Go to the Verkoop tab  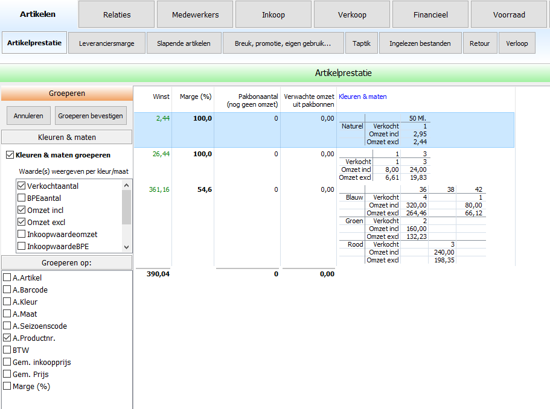(x=352, y=14)
